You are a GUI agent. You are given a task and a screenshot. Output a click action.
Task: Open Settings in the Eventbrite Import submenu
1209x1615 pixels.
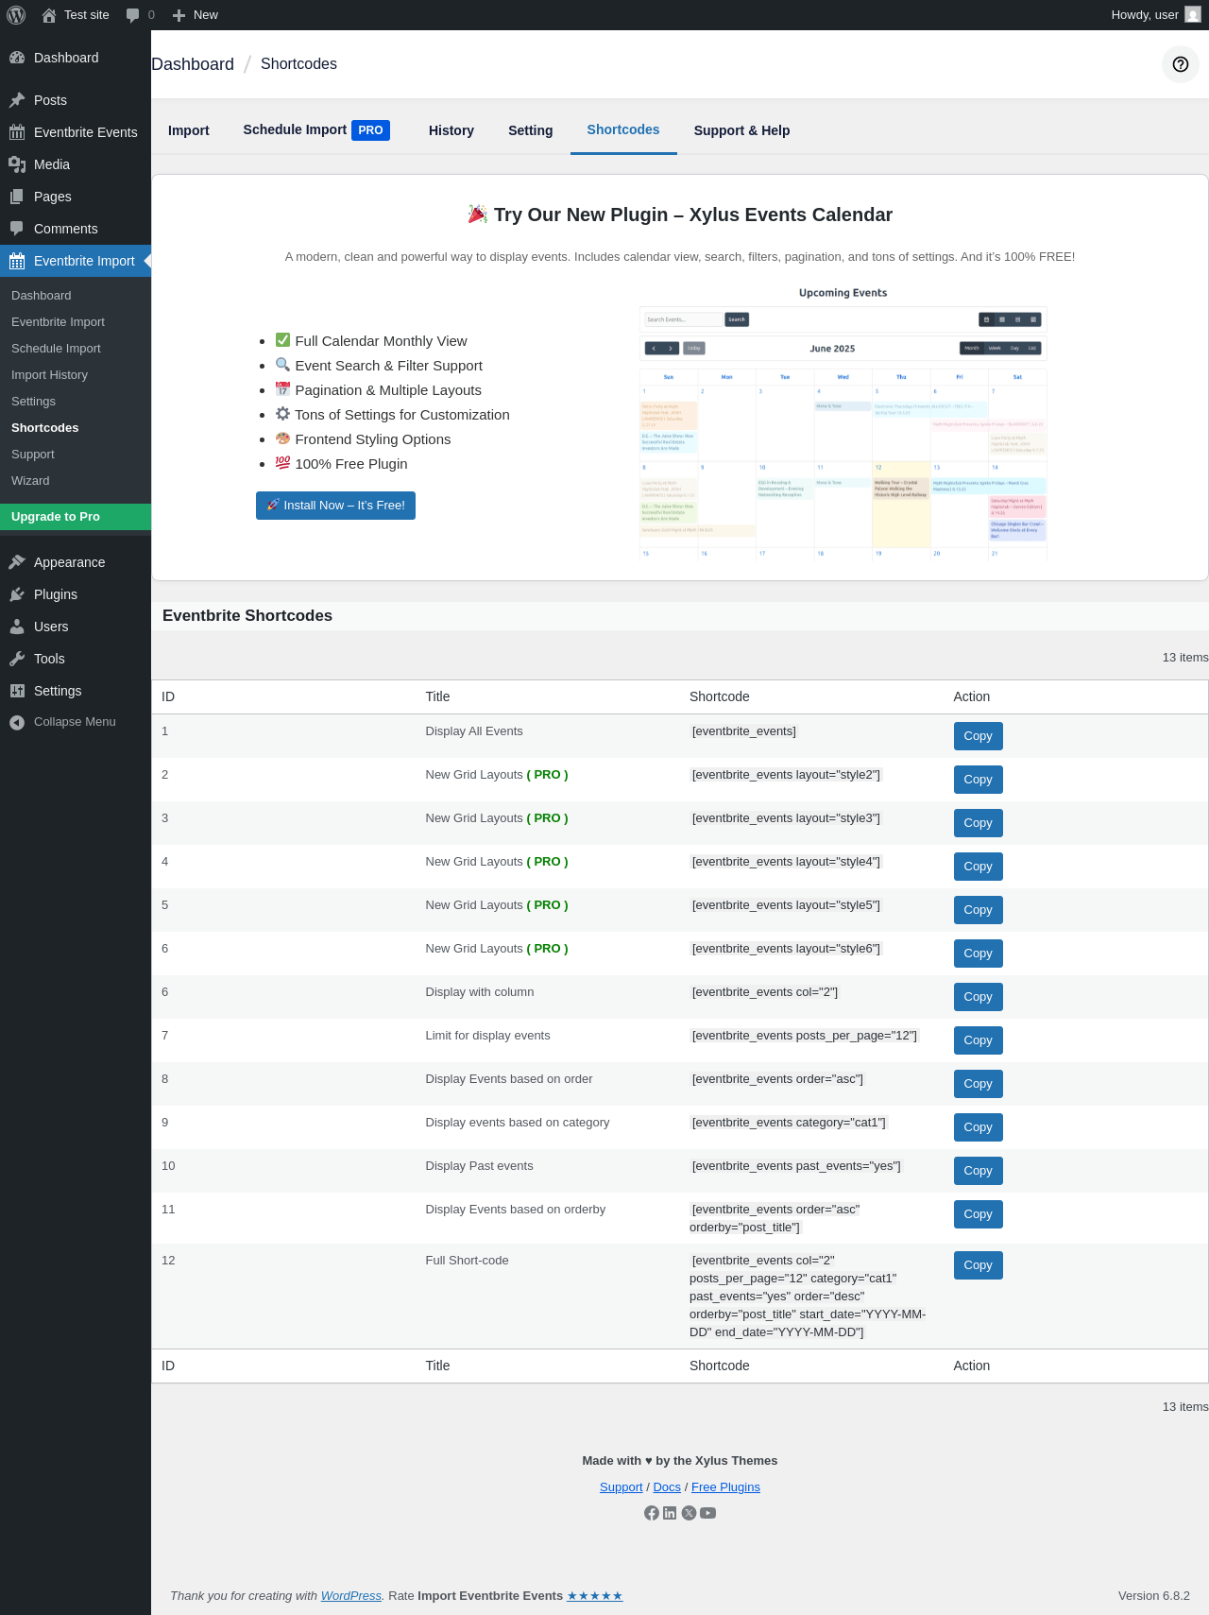pos(76,402)
